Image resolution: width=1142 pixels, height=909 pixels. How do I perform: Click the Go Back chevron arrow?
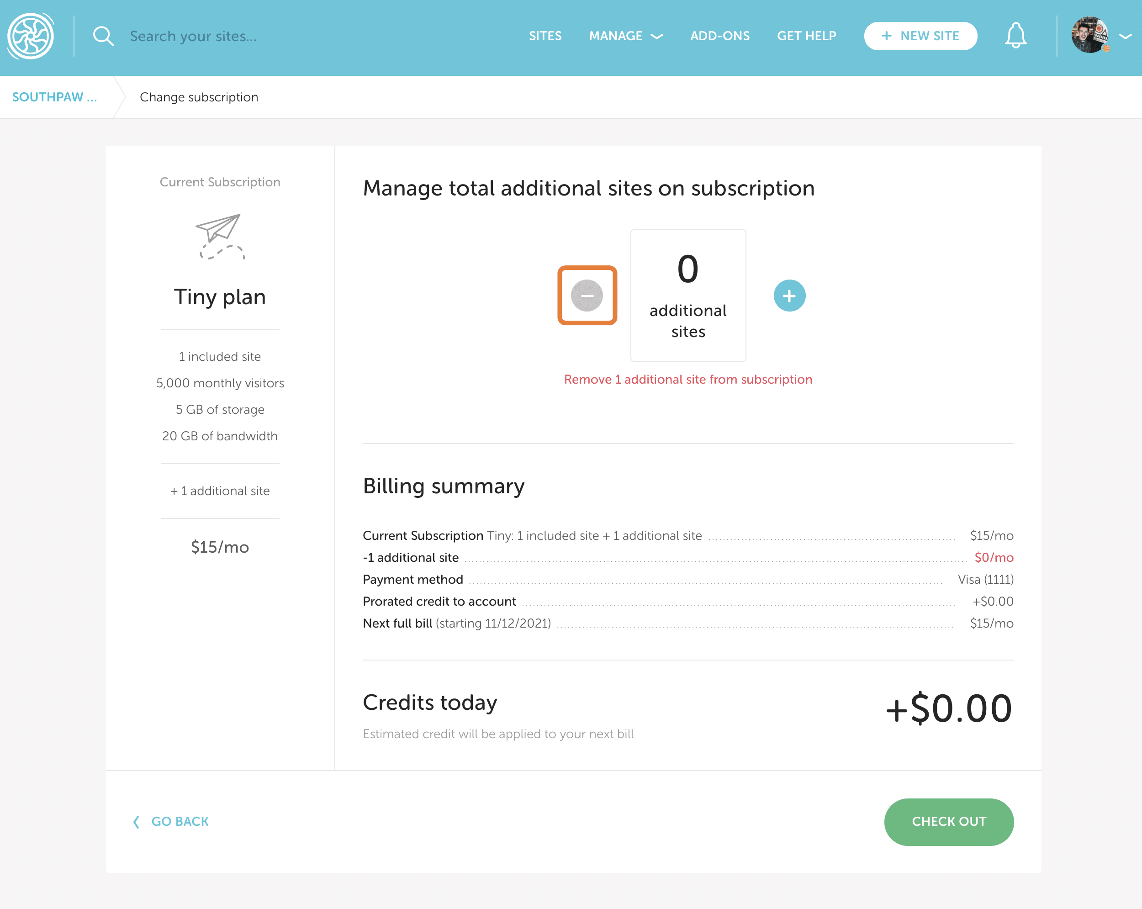click(136, 822)
